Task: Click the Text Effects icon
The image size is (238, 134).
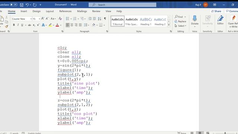Action: (43, 25)
